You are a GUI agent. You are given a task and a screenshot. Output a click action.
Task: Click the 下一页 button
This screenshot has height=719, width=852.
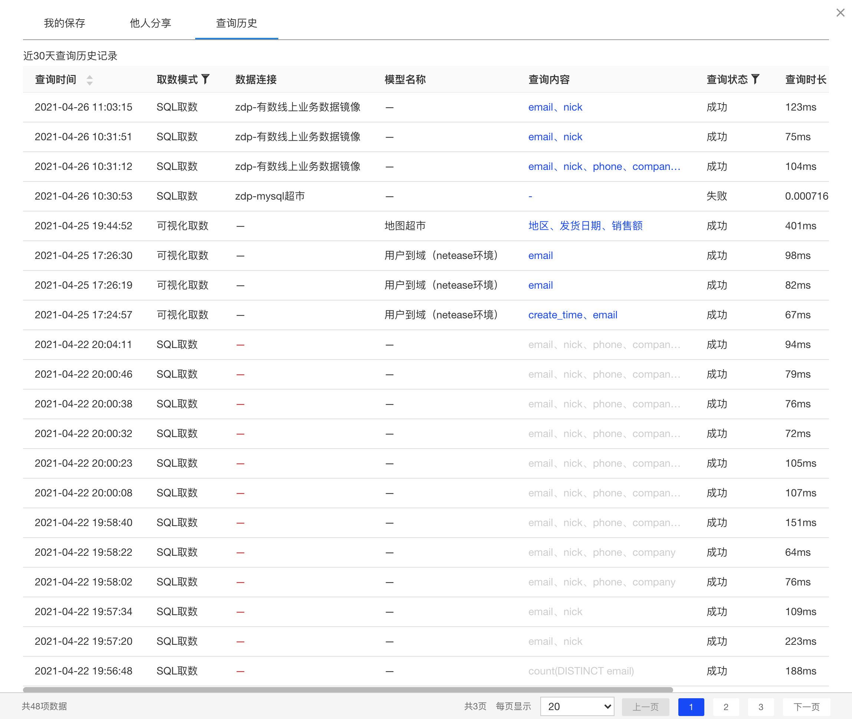(x=806, y=707)
